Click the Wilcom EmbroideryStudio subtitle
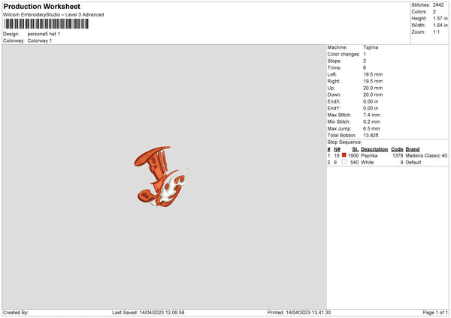Viewport: 451px width, 318px height. tap(53, 15)
